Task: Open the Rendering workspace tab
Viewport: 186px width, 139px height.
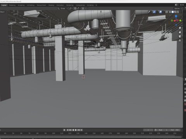Action: click(x=70, y=5)
